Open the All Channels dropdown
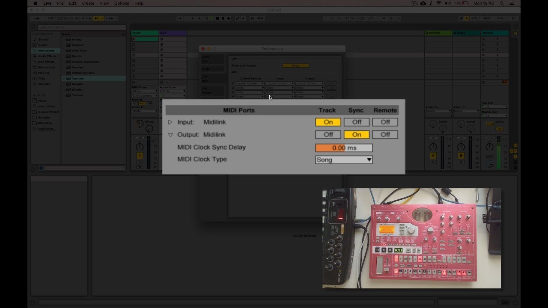The image size is (548, 308). (145, 96)
